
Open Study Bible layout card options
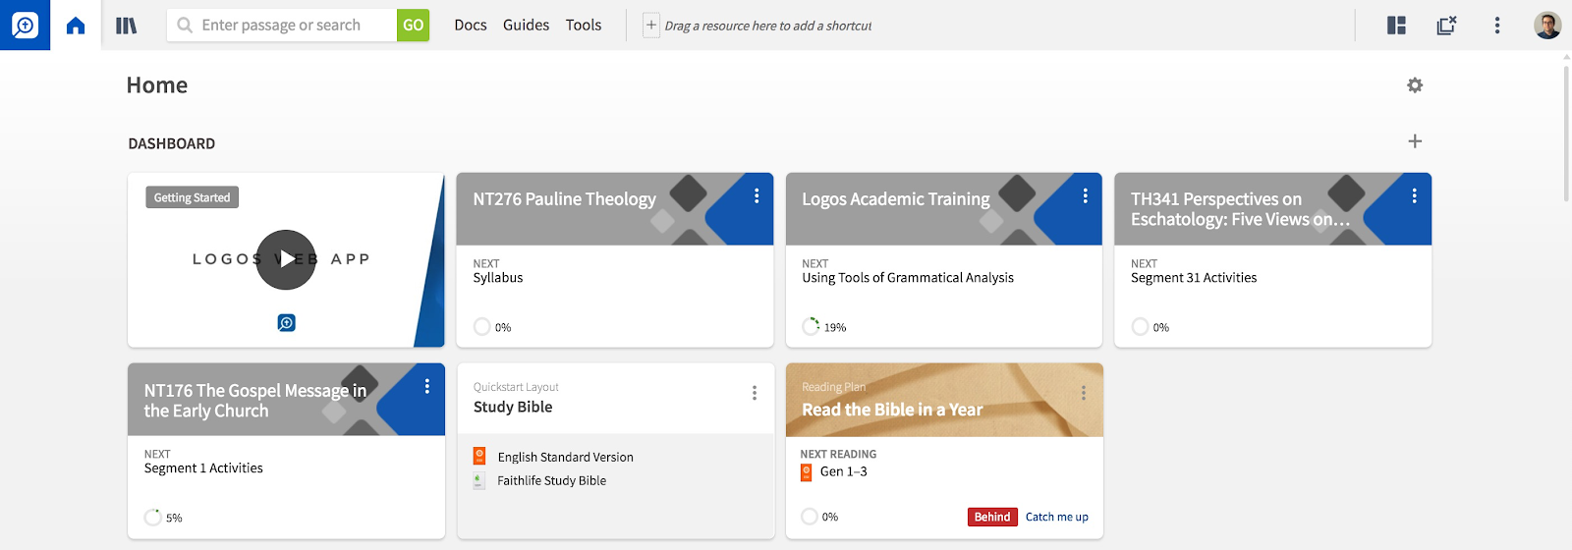[755, 393]
